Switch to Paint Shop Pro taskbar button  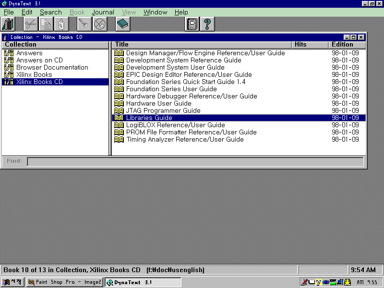(x=65, y=282)
